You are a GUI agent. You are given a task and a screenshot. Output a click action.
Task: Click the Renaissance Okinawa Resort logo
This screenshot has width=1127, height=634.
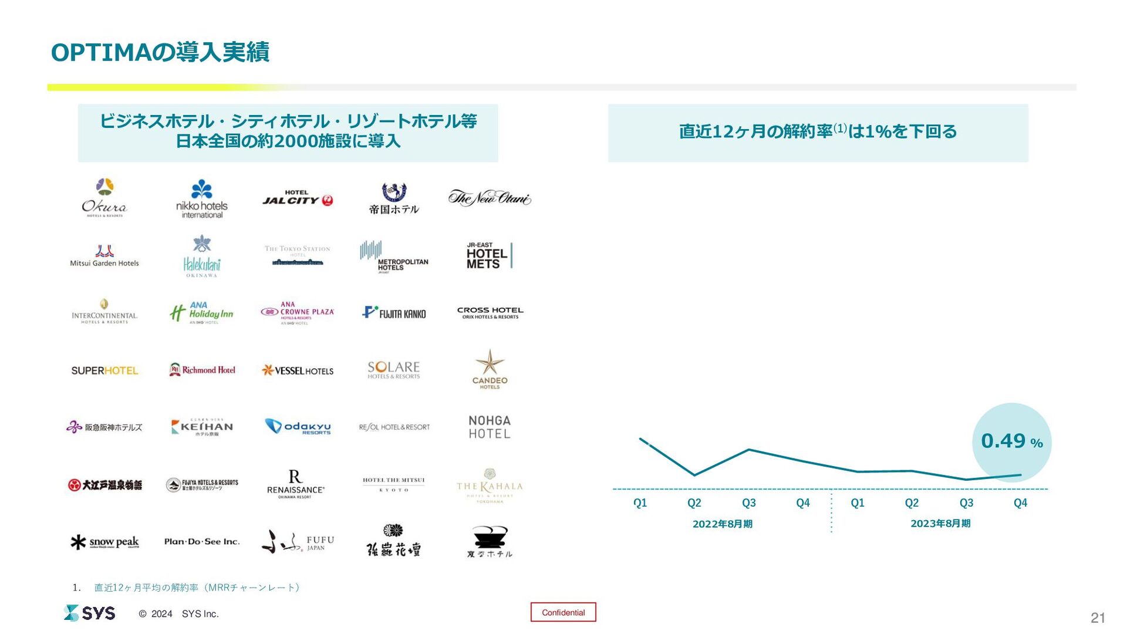[296, 484]
